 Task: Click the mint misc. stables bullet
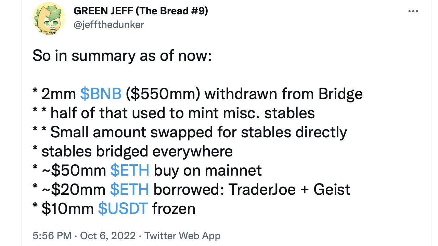173,113
